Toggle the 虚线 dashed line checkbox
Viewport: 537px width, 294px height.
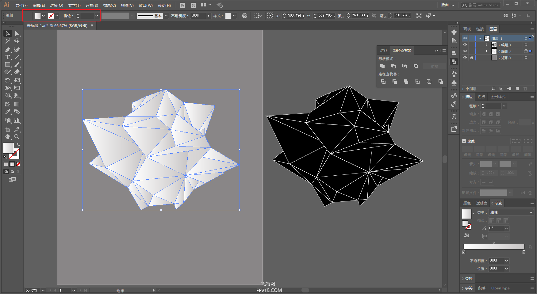464,141
